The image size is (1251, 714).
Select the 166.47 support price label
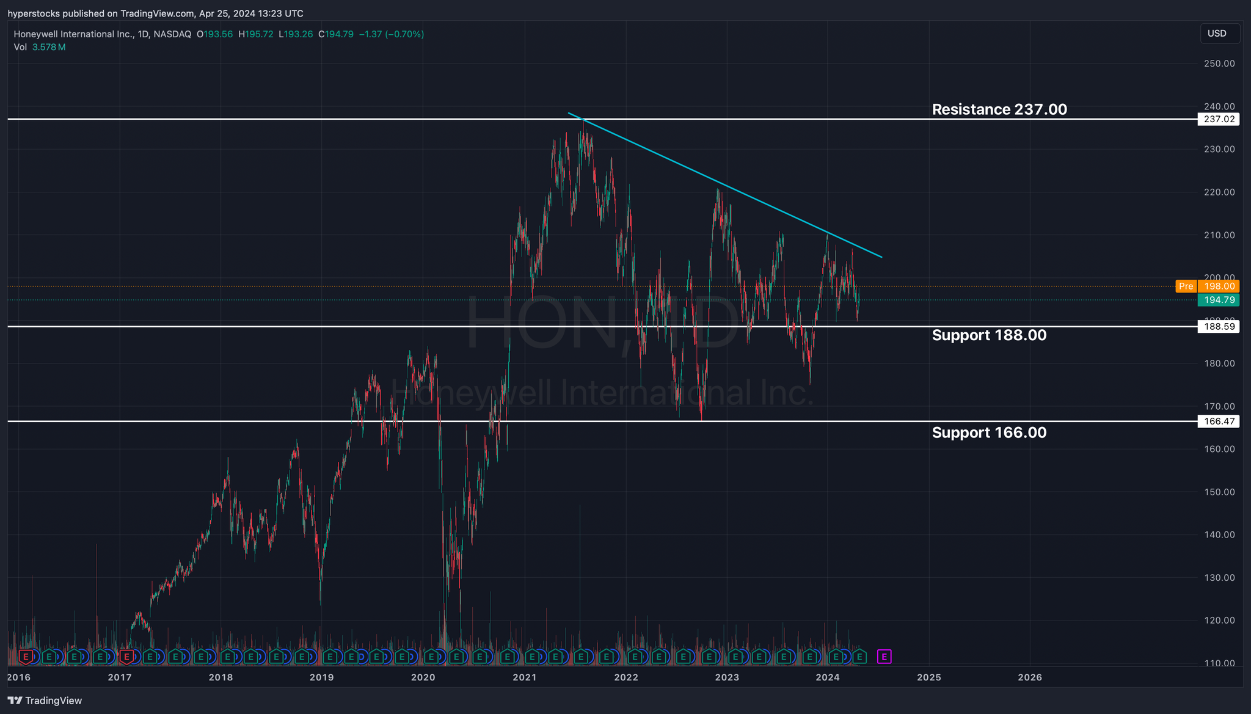pos(1219,421)
